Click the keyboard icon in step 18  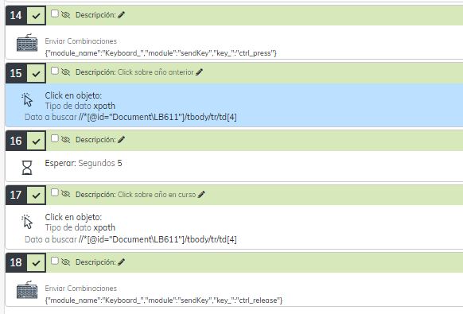point(27,290)
